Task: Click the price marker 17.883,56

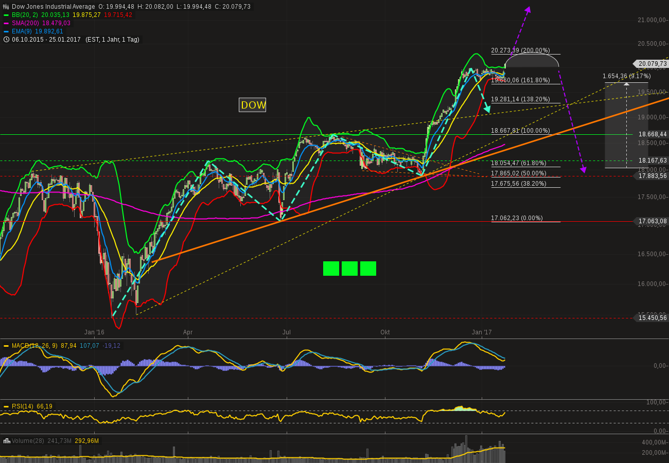Action: [652, 176]
